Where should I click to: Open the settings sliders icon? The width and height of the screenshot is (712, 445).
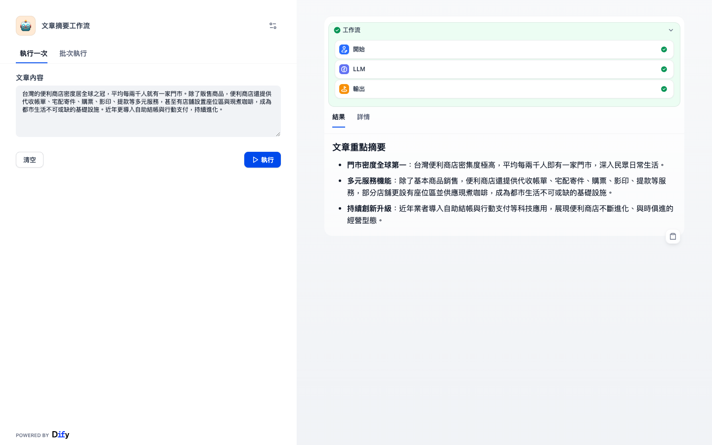tap(273, 26)
